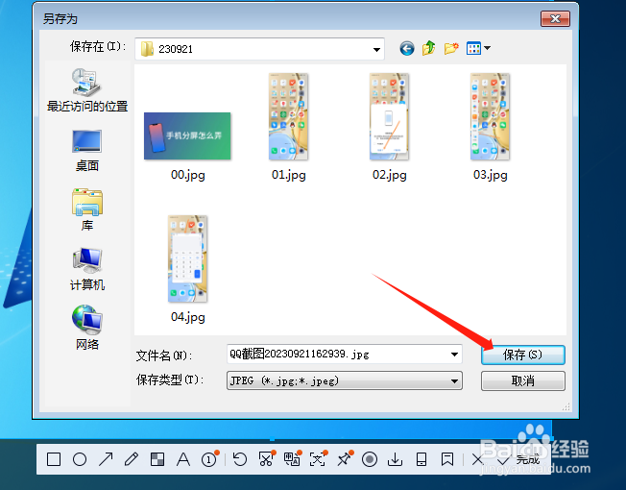
Task: Open Recent Places in the sidebar
Action: coord(87,90)
